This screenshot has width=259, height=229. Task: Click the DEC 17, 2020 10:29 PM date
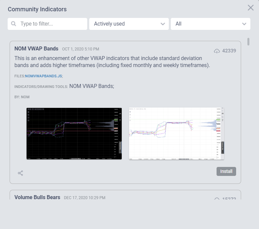tap(85, 198)
